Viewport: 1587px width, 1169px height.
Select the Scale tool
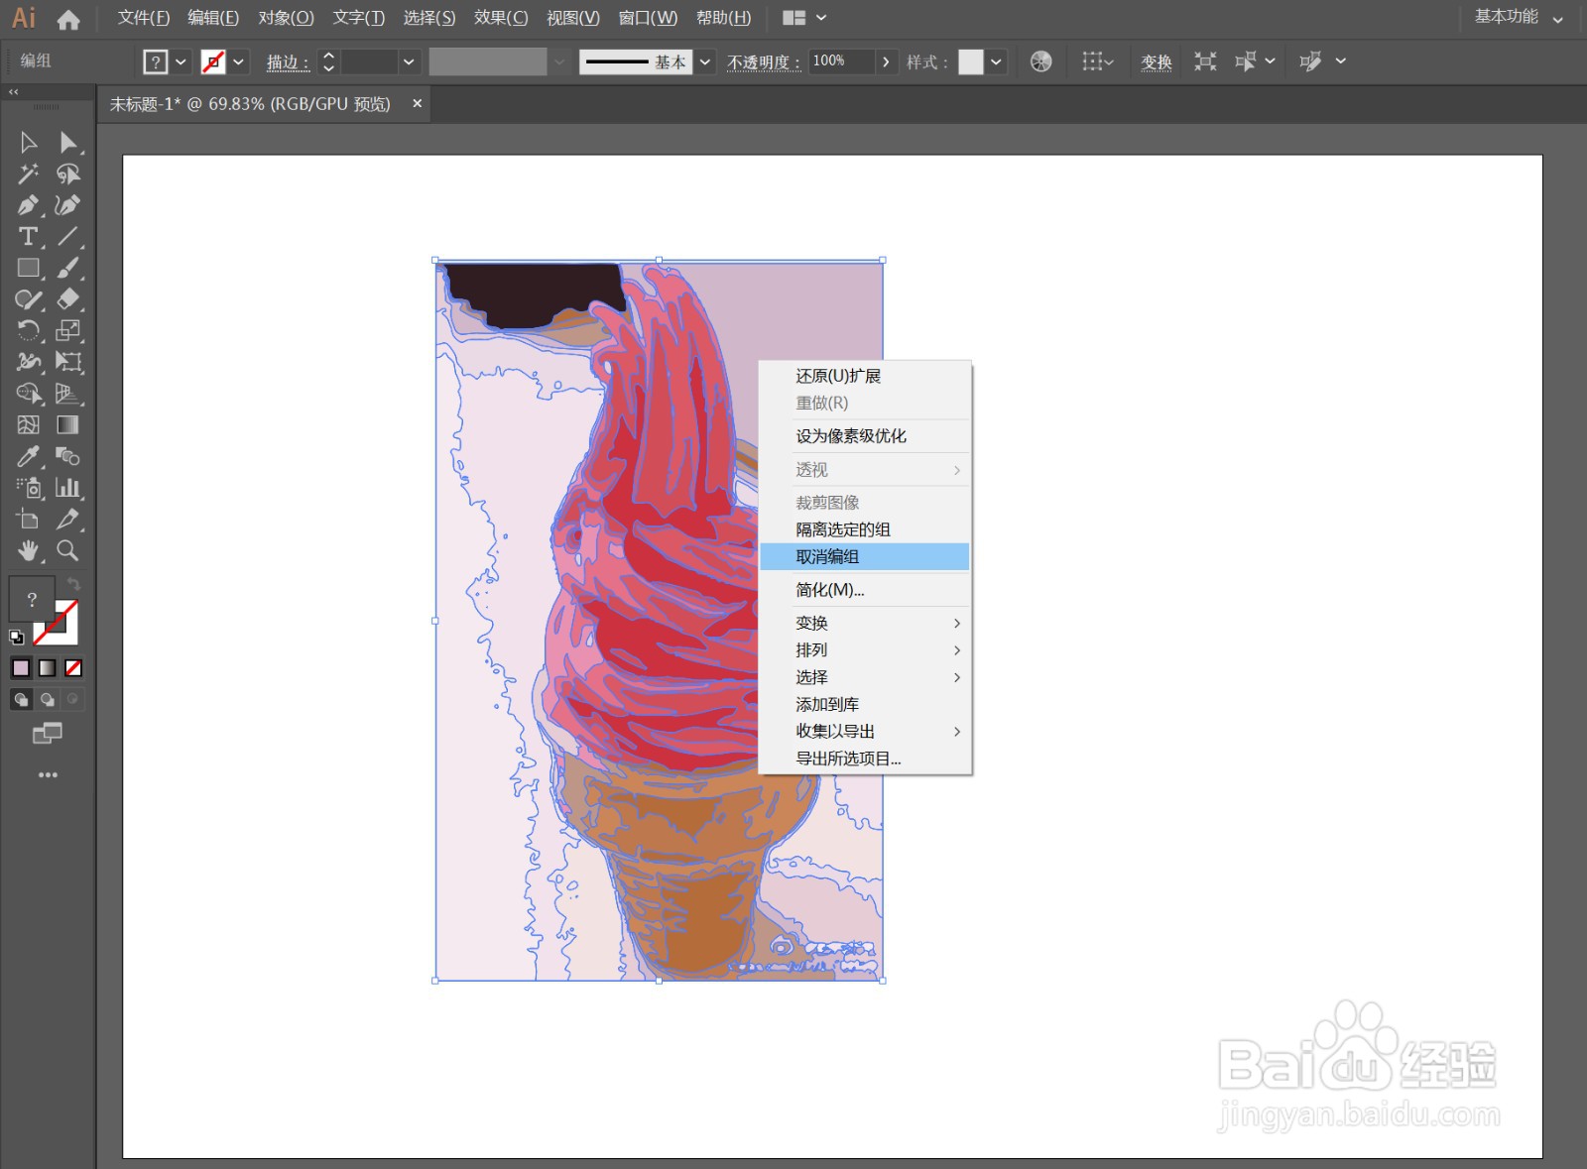click(67, 330)
